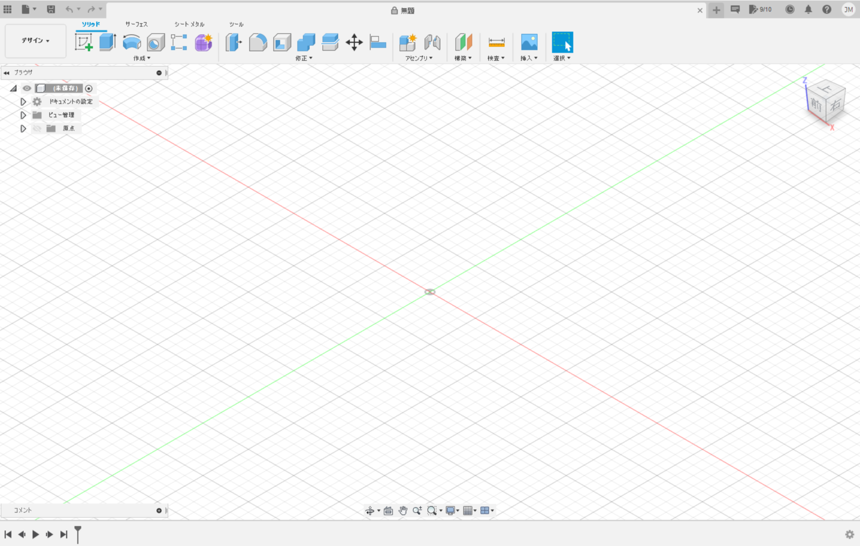Select the Offset Plane construct tool

point(463,42)
